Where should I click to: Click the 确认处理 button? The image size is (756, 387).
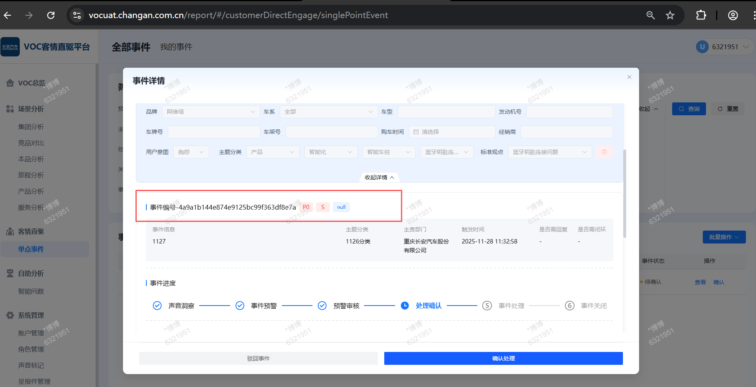[503, 358]
